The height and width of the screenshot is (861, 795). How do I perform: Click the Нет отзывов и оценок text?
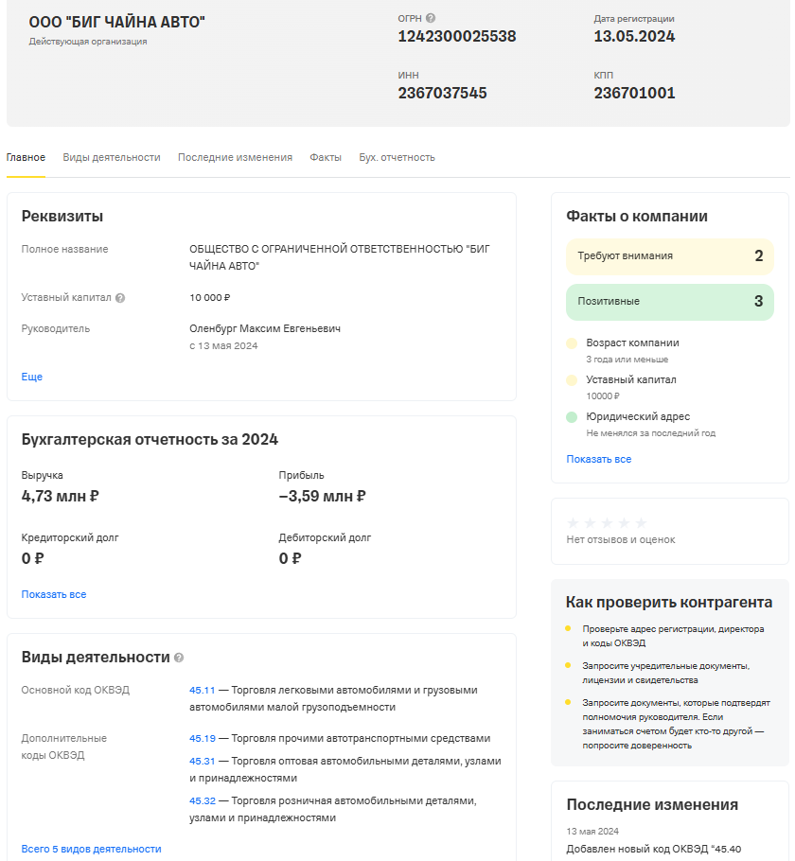point(621,539)
